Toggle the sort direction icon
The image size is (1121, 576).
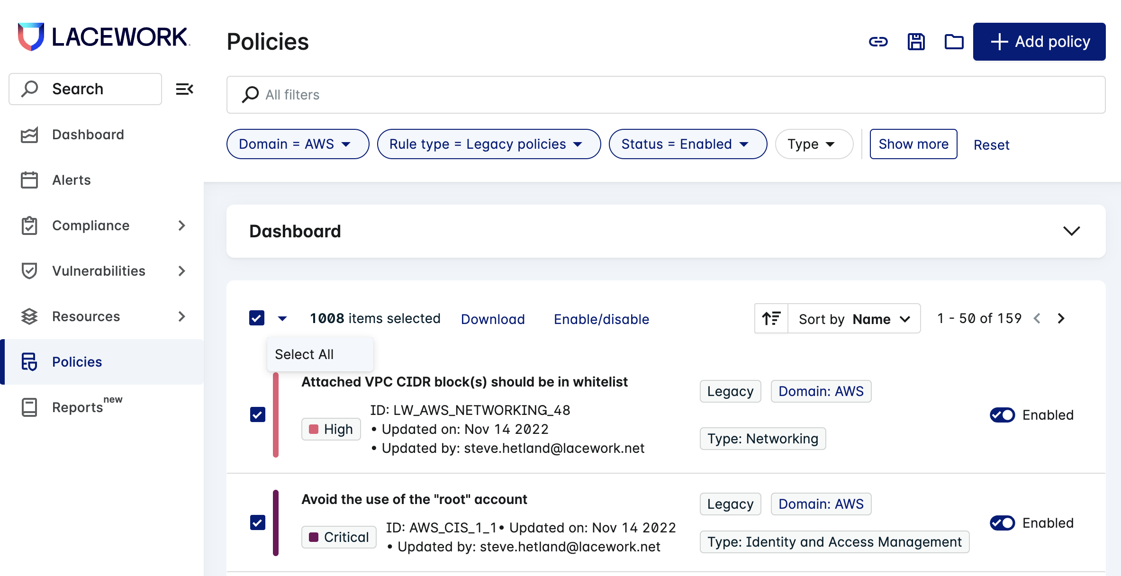click(771, 319)
